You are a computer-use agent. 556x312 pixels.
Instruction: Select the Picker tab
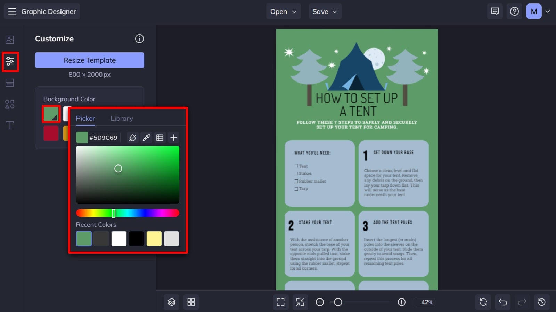click(x=85, y=118)
